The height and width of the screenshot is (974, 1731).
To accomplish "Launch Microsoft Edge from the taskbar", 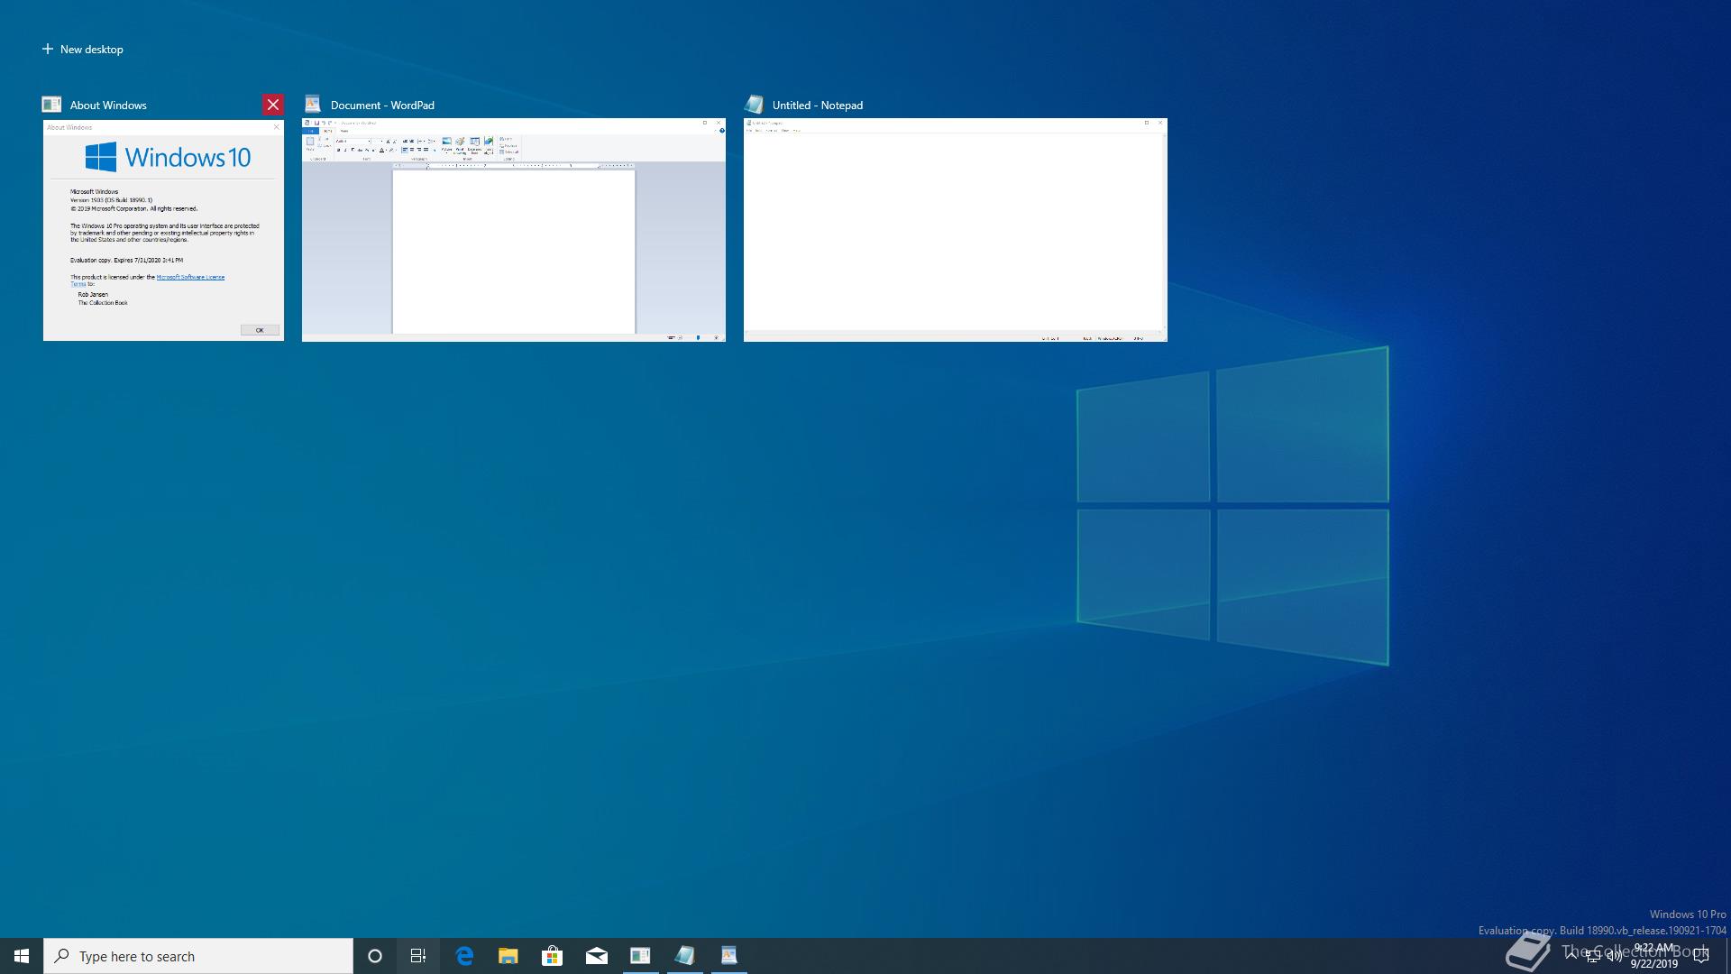I will click(x=464, y=956).
